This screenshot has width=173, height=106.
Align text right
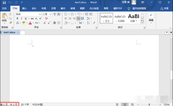(x=74, y=18)
